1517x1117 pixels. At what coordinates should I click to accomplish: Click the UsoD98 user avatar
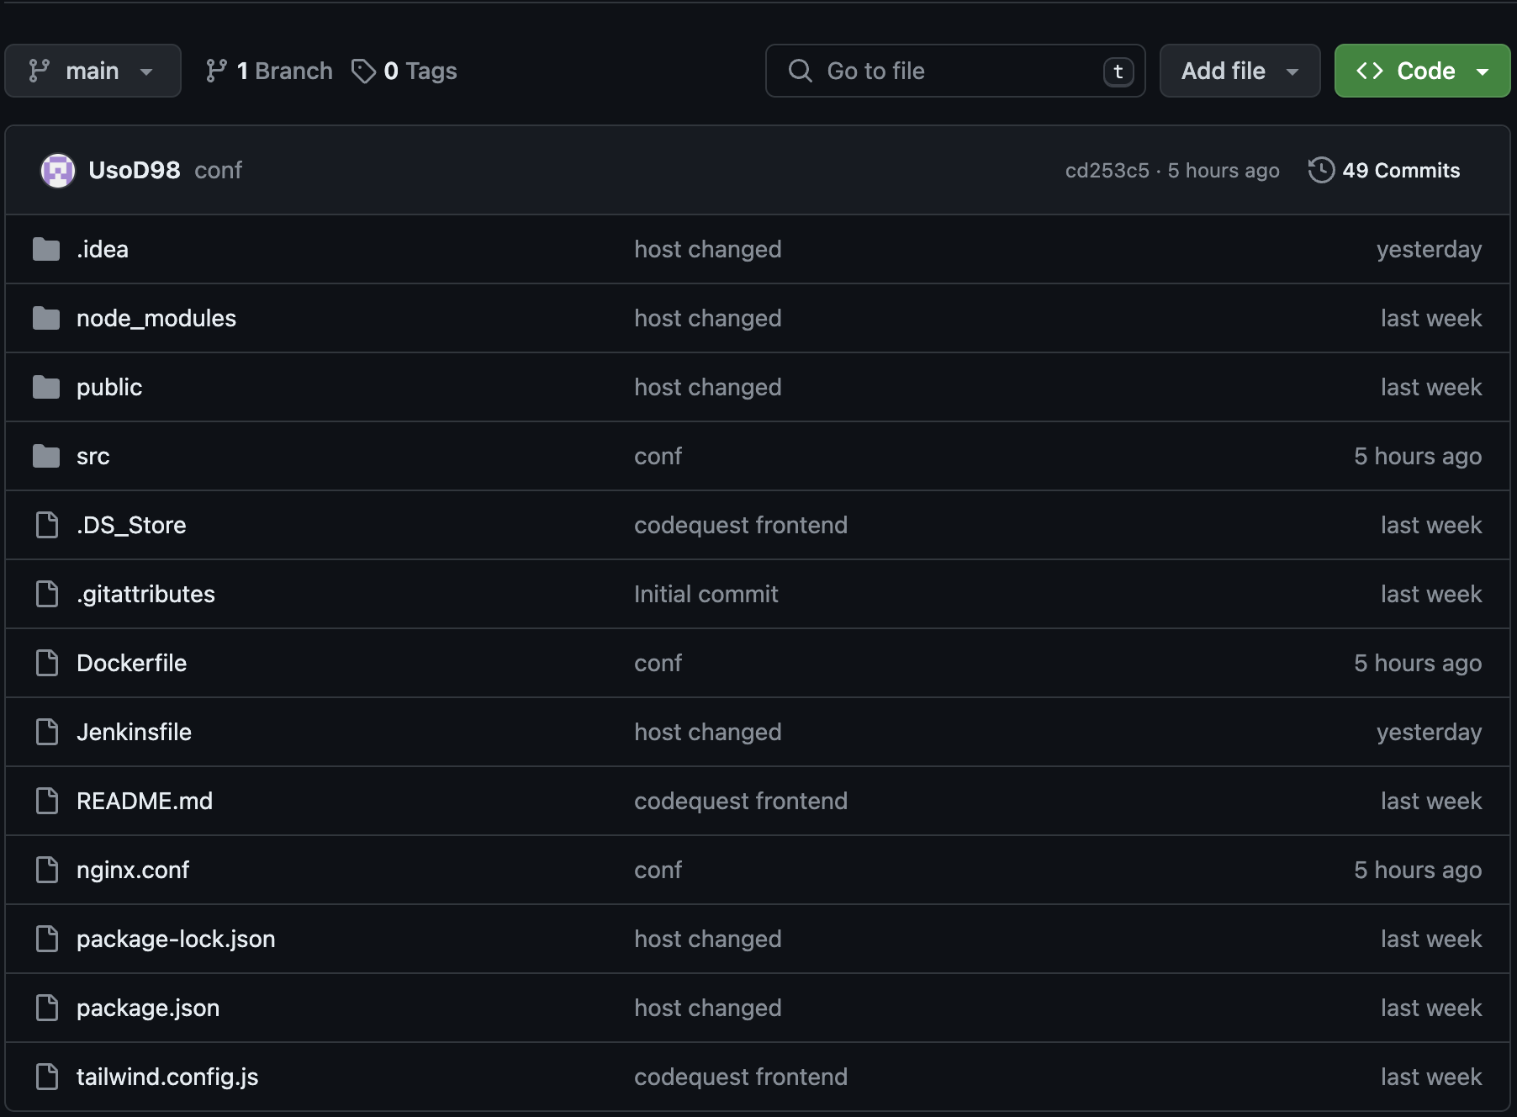coord(58,171)
